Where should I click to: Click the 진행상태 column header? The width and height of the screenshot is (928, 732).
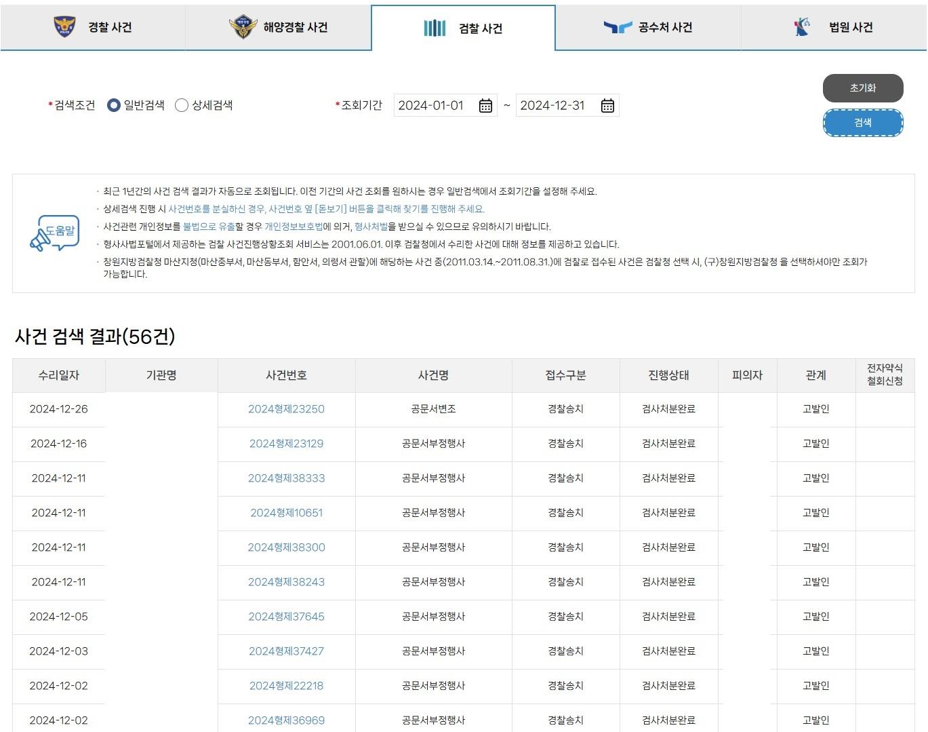pos(668,375)
